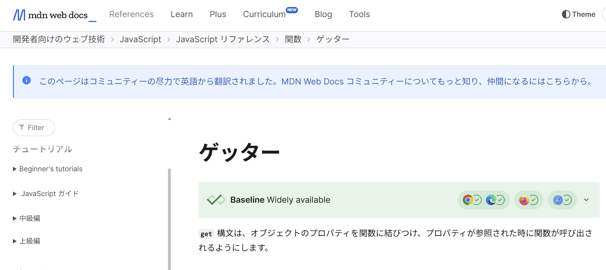Click the MDN web docs logo
606x270 pixels.
tap(54, 15)
